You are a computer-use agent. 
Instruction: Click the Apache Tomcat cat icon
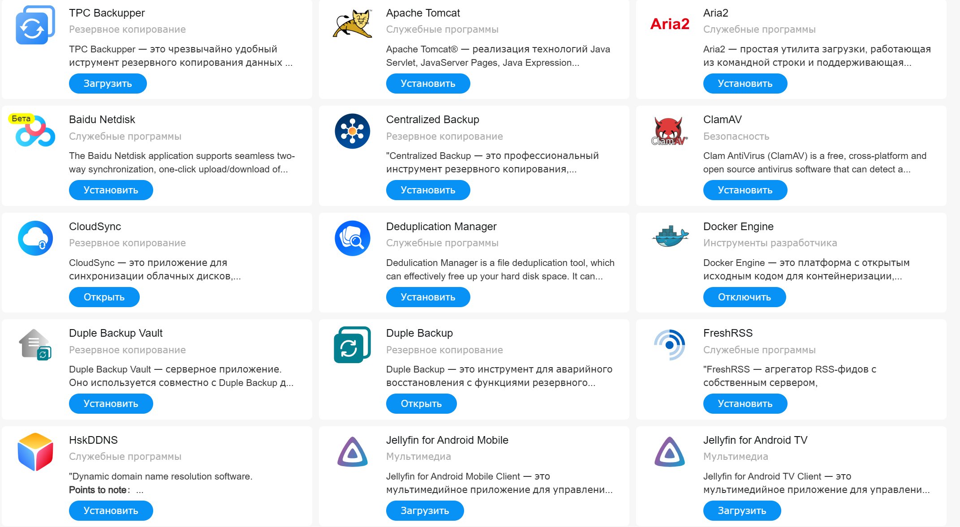pyautogui.click(x=353, y=24)
